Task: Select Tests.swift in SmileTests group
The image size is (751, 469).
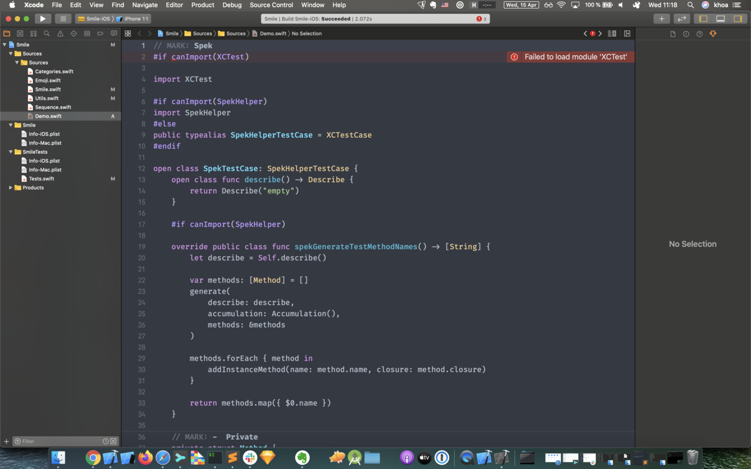Action: [40, 178]
